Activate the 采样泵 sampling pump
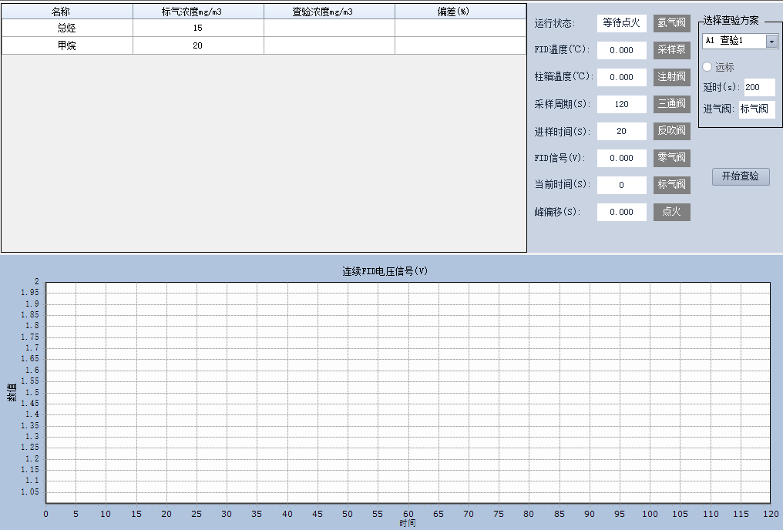Viewport: 783px width, 530px height. pyautogui.click(x=671, y=50)
